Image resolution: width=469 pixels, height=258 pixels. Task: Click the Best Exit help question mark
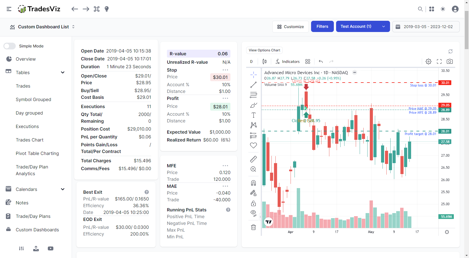point(147,192)
